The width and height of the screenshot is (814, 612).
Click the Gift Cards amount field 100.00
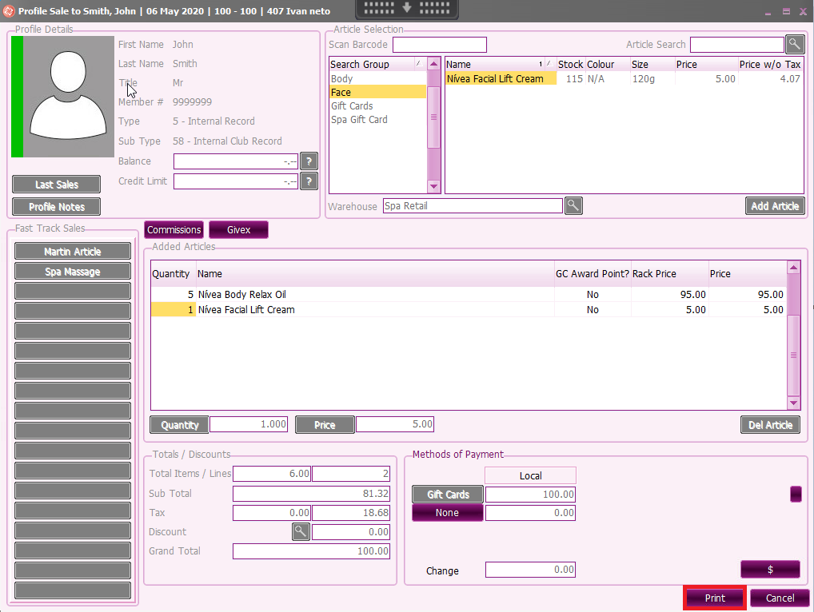[x=531, y=495]
